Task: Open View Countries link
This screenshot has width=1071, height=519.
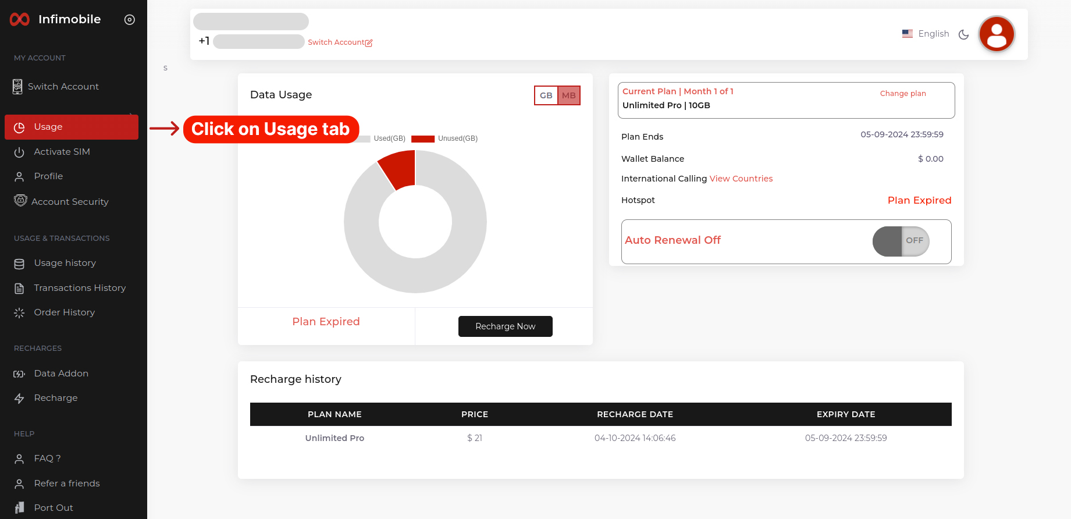Action: coord(741,179)
